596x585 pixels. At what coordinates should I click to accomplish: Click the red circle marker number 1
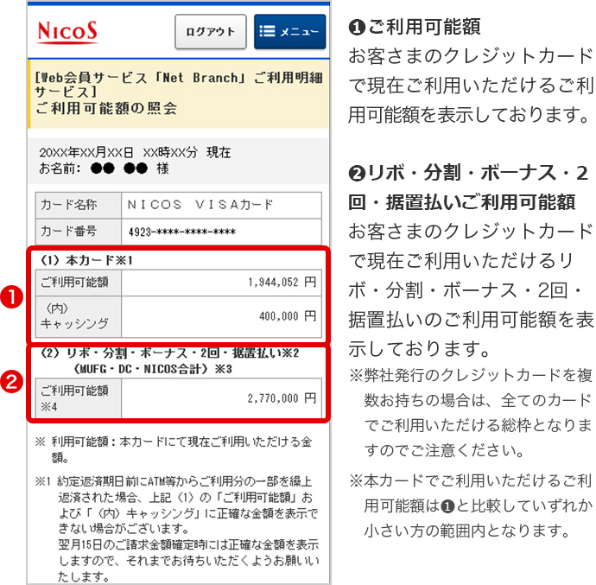[x=14, y=296]
